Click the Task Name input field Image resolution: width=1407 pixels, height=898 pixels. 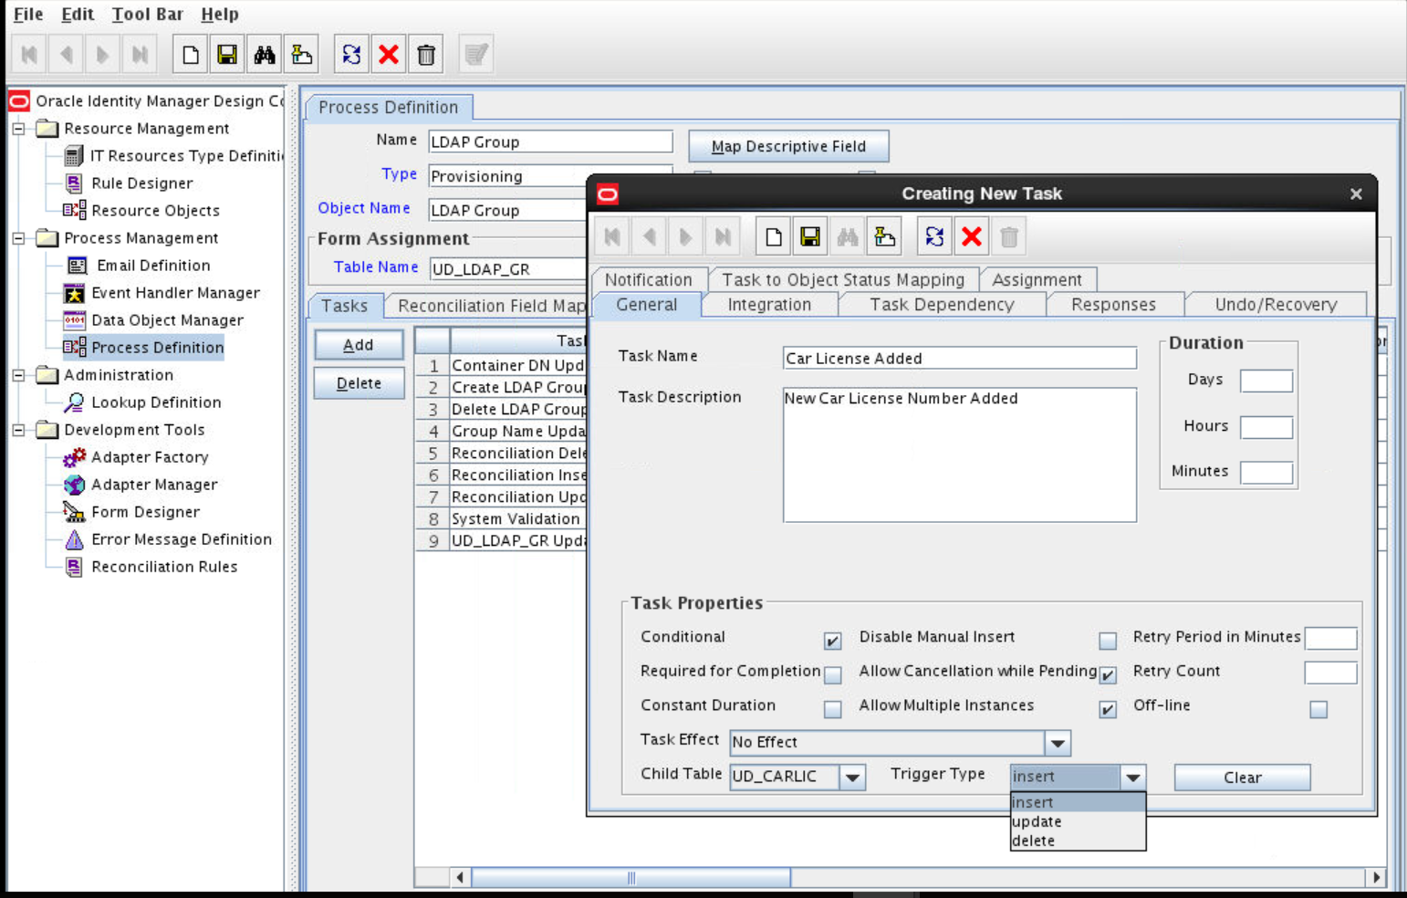960,359
